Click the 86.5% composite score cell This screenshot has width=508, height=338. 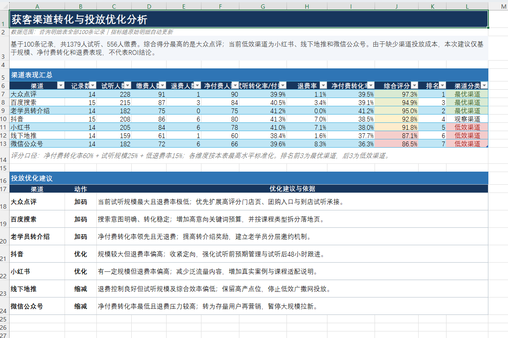[396, 144]
